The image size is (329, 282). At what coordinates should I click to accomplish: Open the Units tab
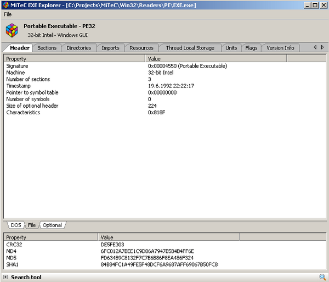[231, 48]
